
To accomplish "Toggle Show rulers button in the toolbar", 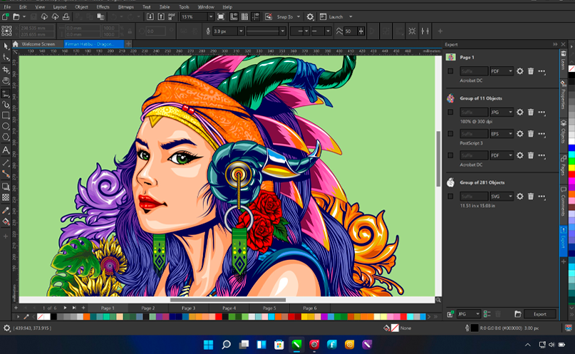I will tap(234, 17).
